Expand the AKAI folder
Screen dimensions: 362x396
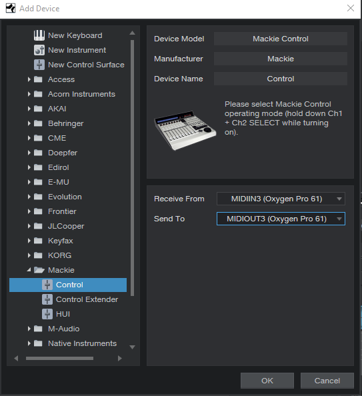coord(29,109)
